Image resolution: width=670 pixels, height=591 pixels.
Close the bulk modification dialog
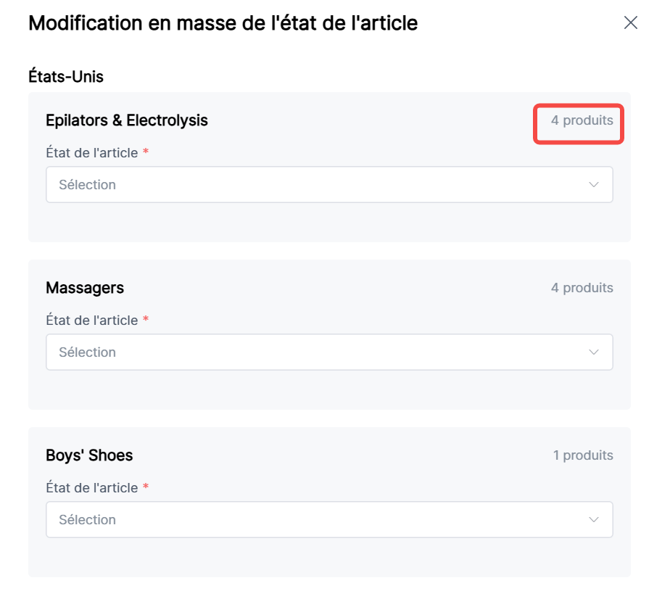[630, 22]
